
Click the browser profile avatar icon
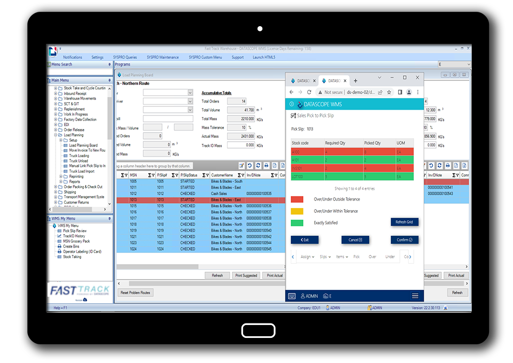click(409, 92)
